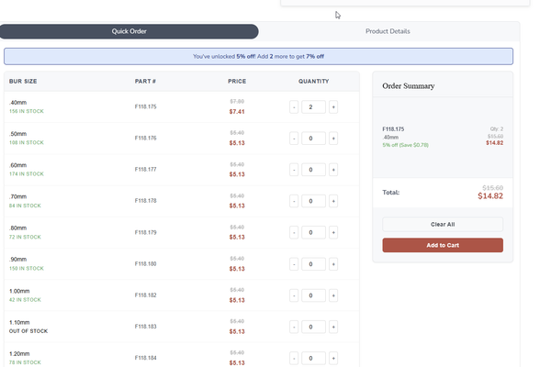
Task: Decrease quantity for 1.10mm bur
Action: [294, 327]
